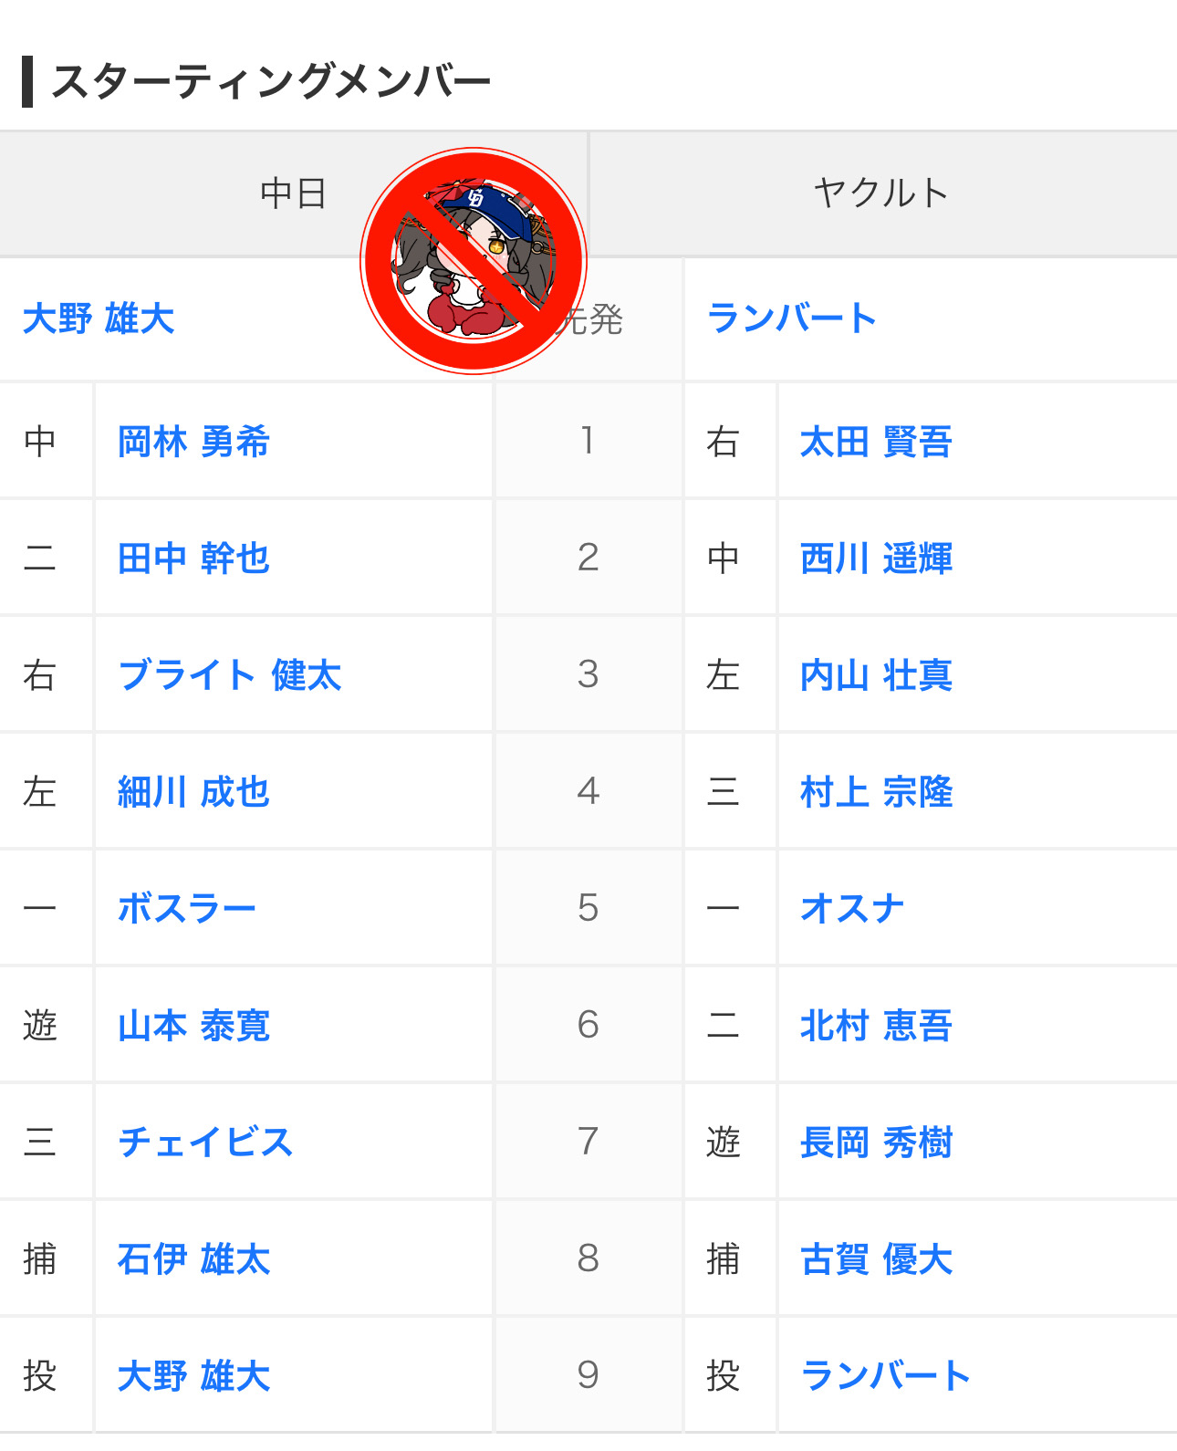Select 内山 壮真 in Yakult lineup
Viewport: 1177px width, 1451px height.
click(876, 675)
